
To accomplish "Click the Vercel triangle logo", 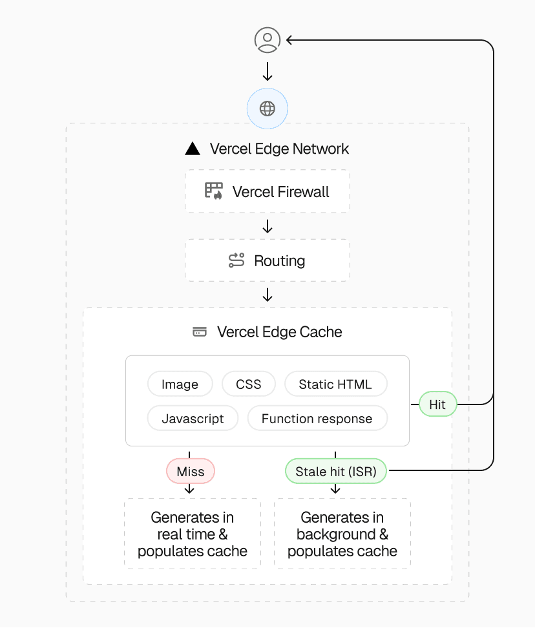I will (193, 149).
